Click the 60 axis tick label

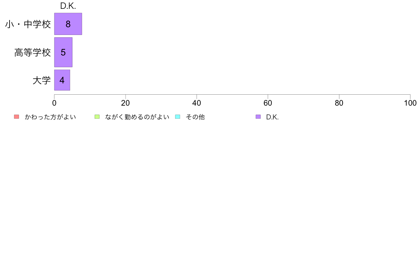(x=268, y=103)
